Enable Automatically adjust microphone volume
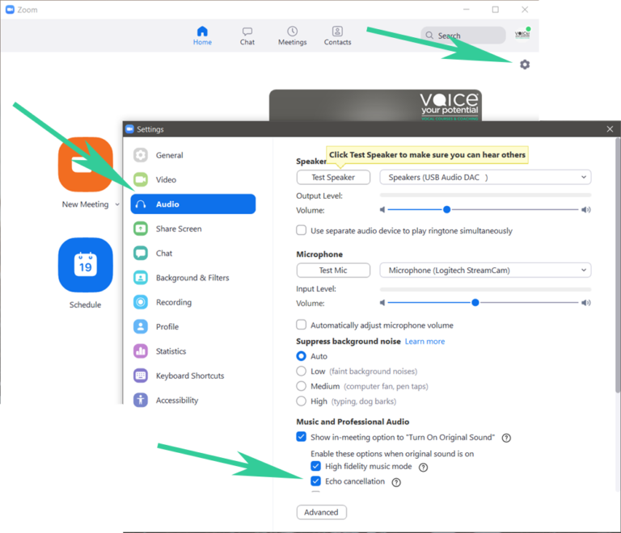 [301, 325]
